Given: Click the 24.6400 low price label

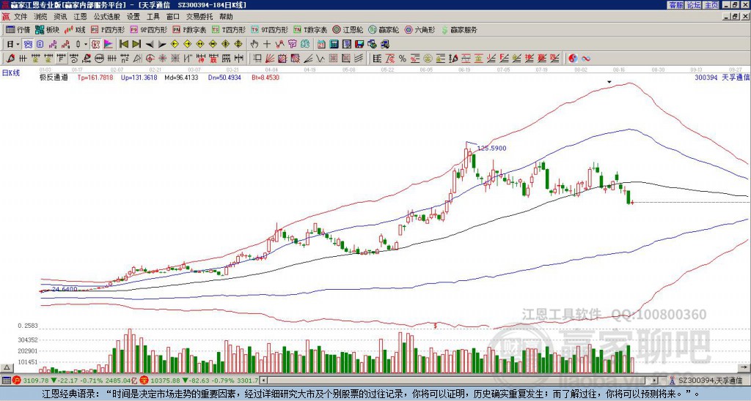Looking at the screenshot, I should pos(65,289).
